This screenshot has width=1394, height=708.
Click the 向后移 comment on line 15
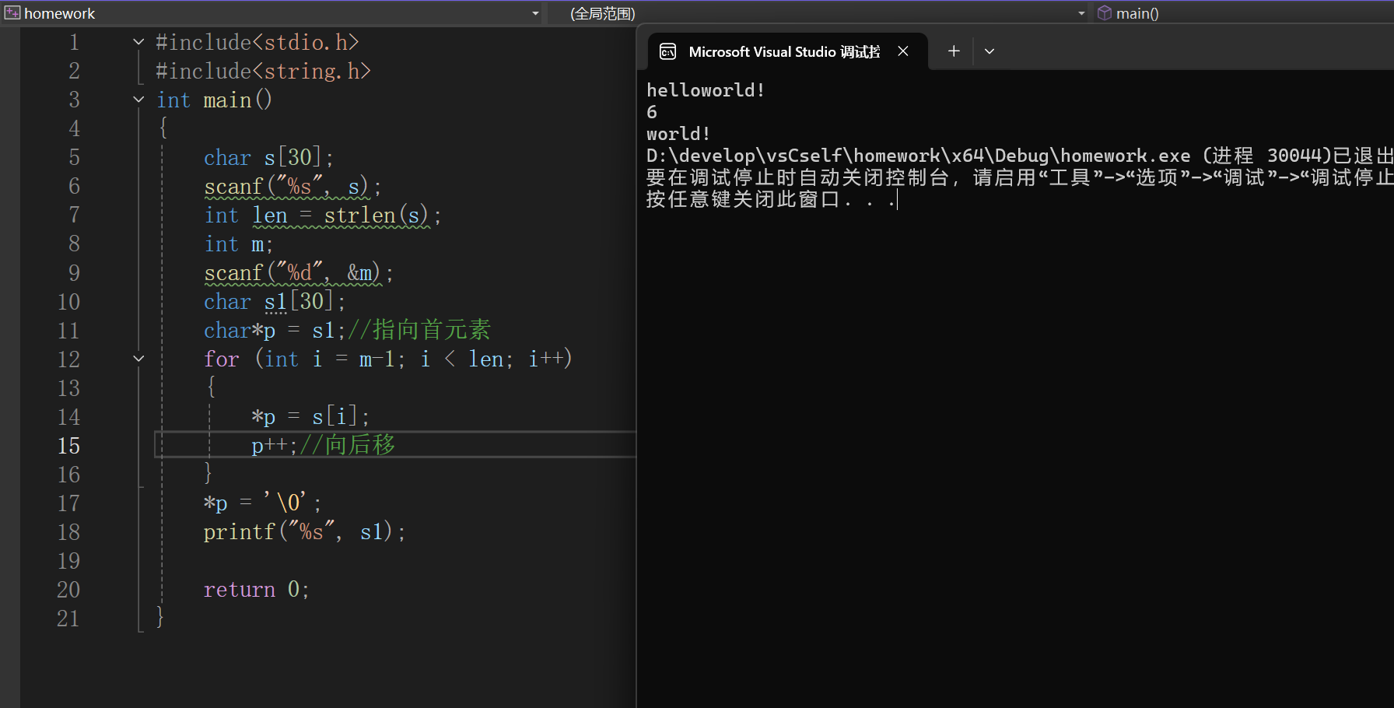coord(348,446)
